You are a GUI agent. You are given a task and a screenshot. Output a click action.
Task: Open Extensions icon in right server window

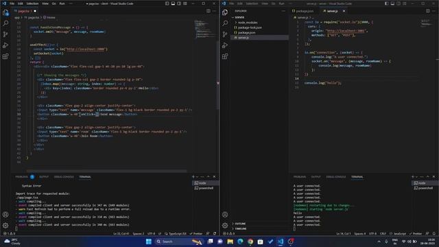[225, 56]
